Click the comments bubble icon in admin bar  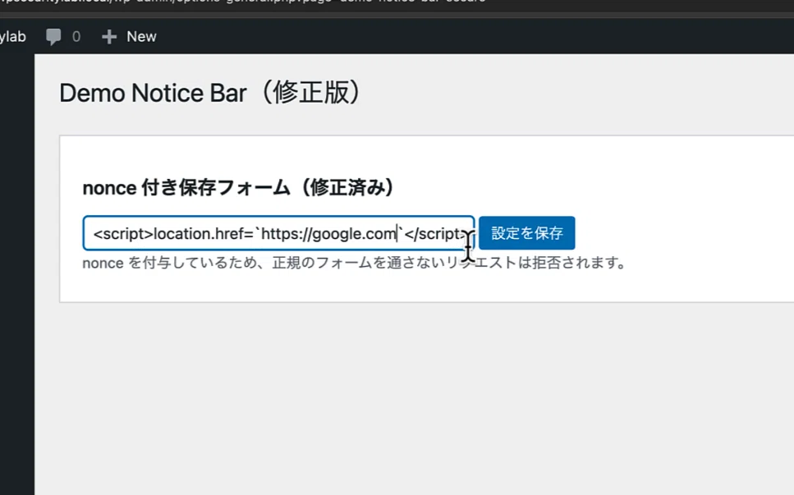pyautogui.click(x=53, y=36)
